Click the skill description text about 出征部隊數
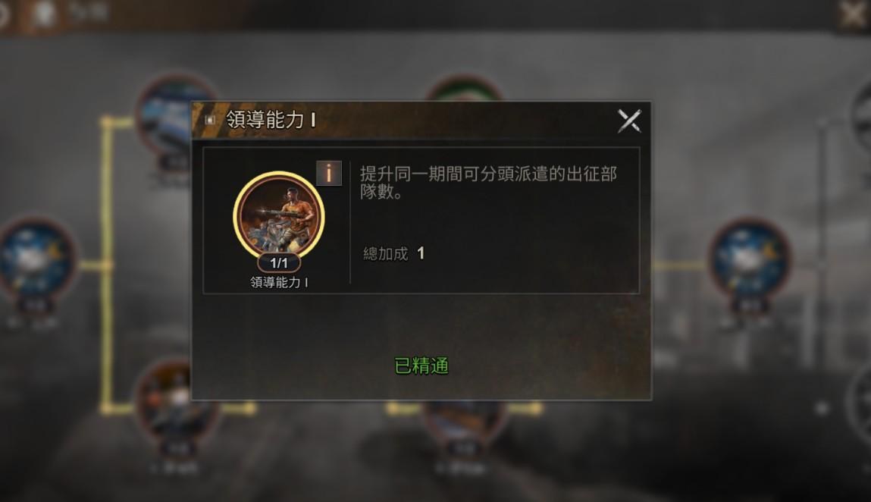 [x=488, y=182]
